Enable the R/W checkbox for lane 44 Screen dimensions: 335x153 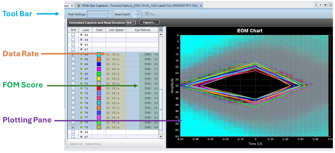point(73,35)
